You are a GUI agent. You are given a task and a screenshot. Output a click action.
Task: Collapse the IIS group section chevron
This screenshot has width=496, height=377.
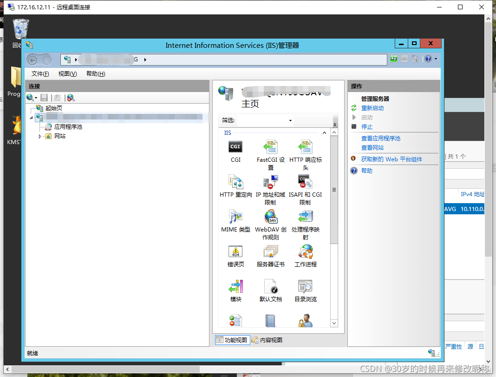point(324,133)
